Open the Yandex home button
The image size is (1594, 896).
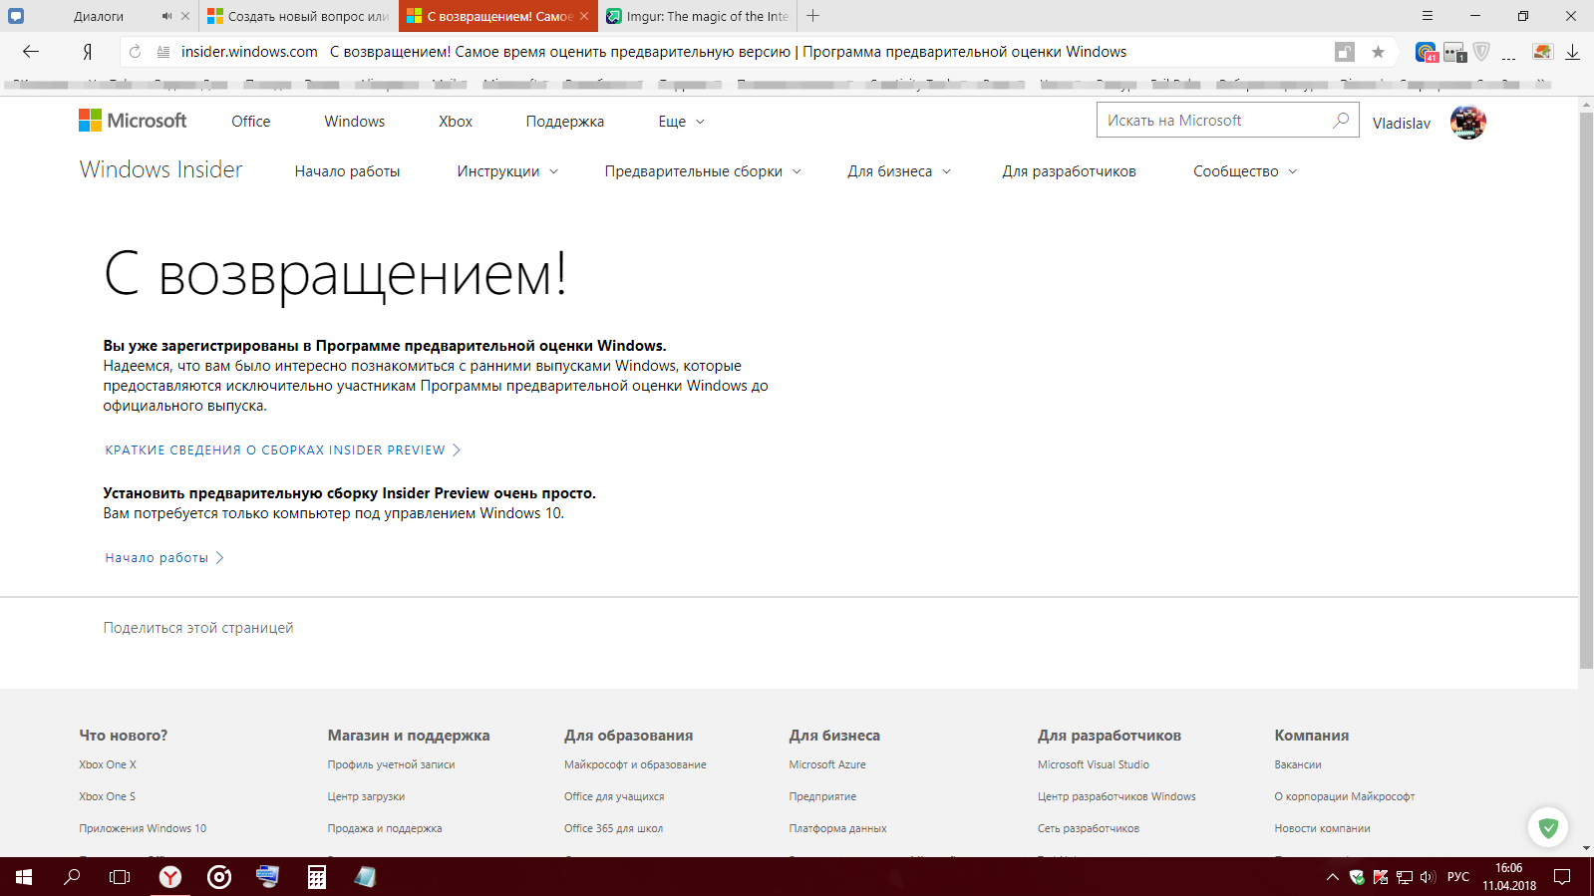pyautogui.click(x=88, y=52)
